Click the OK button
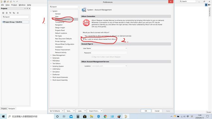Image resolution: width=212 pixels, height=119 pixels. pos(146,111)
